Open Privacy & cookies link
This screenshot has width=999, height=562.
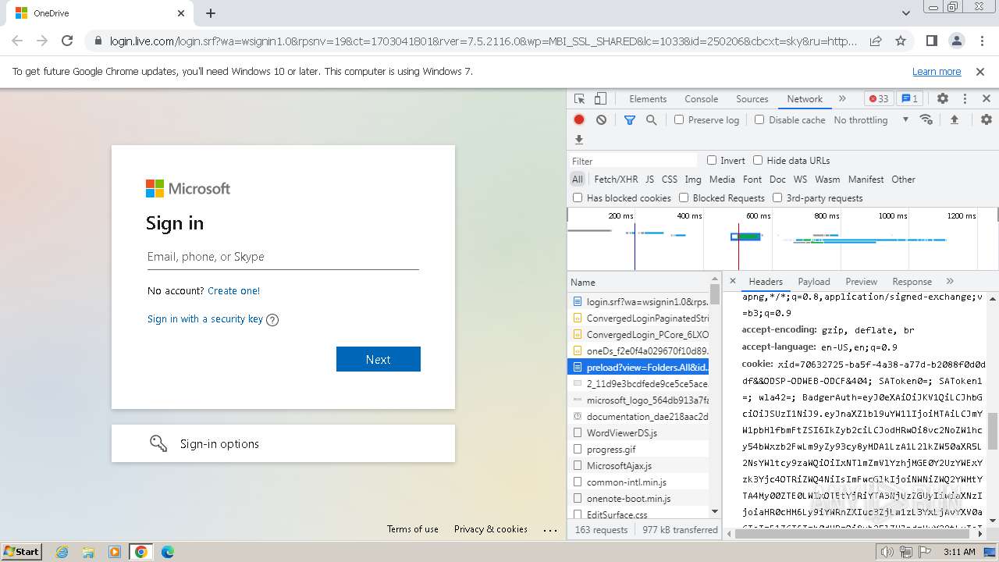(x=491, y=528)
